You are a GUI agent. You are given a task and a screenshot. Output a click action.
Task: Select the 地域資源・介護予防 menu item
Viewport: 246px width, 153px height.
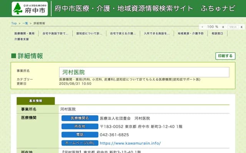191,33
